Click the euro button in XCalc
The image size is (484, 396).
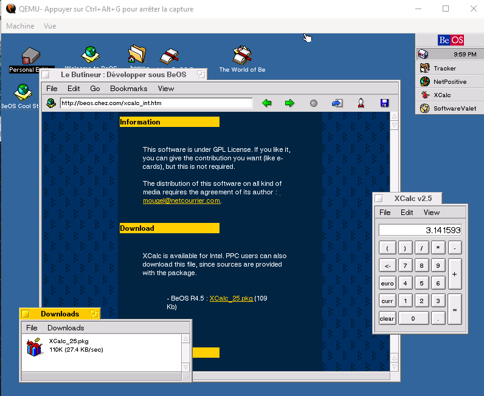pyautogui.click(x=387, y=283)
